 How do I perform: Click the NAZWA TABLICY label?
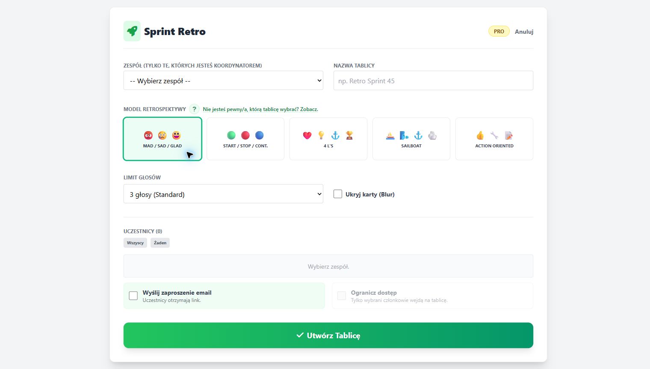[354, 66]
